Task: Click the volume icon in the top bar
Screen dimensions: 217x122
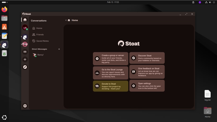Action: point(210,2)
